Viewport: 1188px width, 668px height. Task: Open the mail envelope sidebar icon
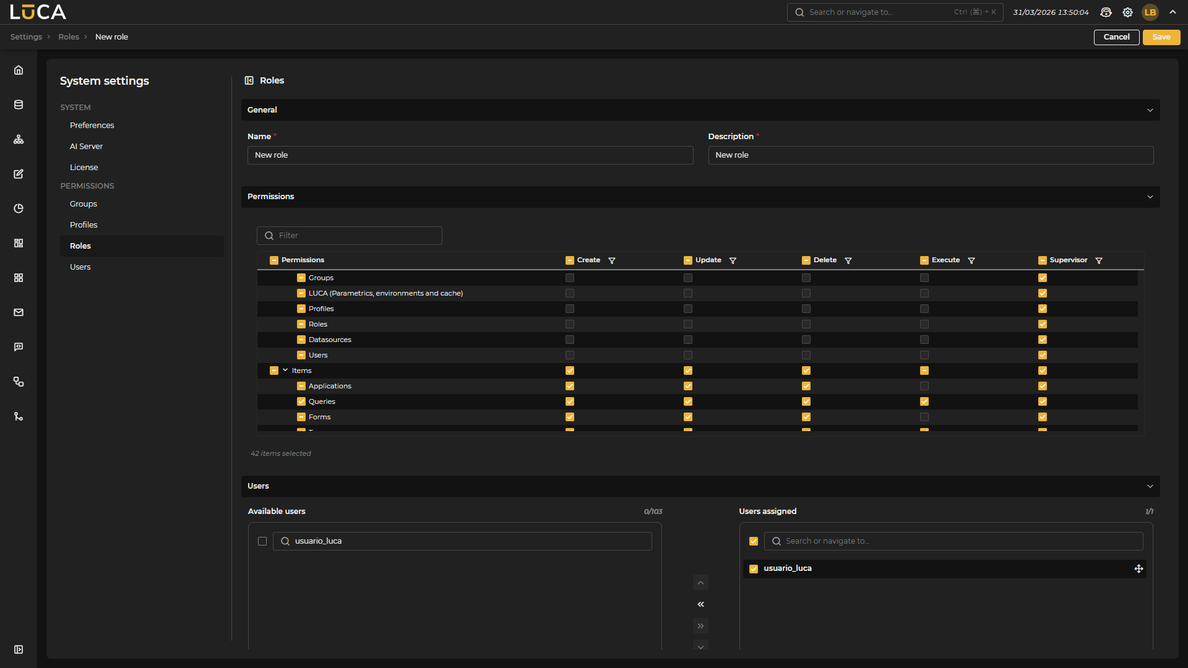pyautogui.click(x=19, y=312)
